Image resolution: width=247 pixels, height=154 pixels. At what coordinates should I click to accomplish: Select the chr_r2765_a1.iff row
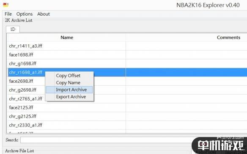pos(127,99)
